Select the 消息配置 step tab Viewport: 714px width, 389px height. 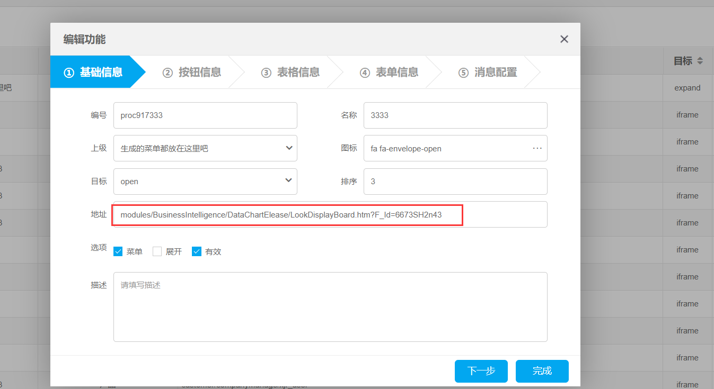tap(488, 73)
